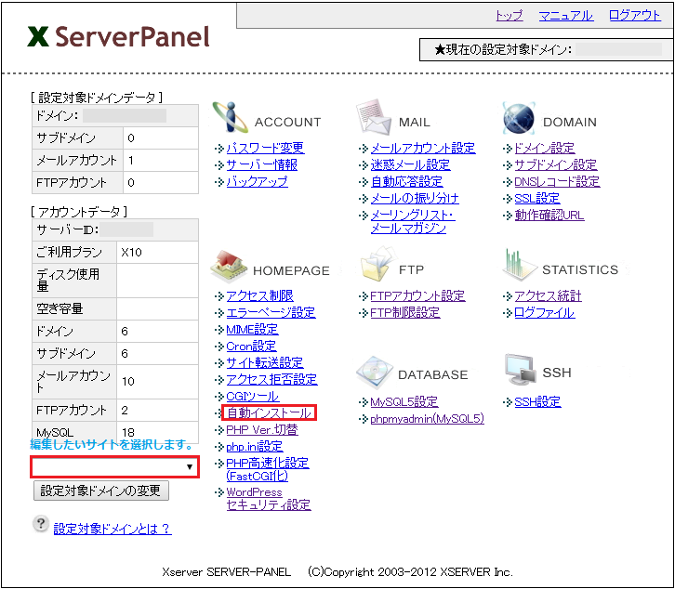This screenshot has height=589, width=675.
Task: Open 自動応答設定 link
Action: [x=407, y=181]
